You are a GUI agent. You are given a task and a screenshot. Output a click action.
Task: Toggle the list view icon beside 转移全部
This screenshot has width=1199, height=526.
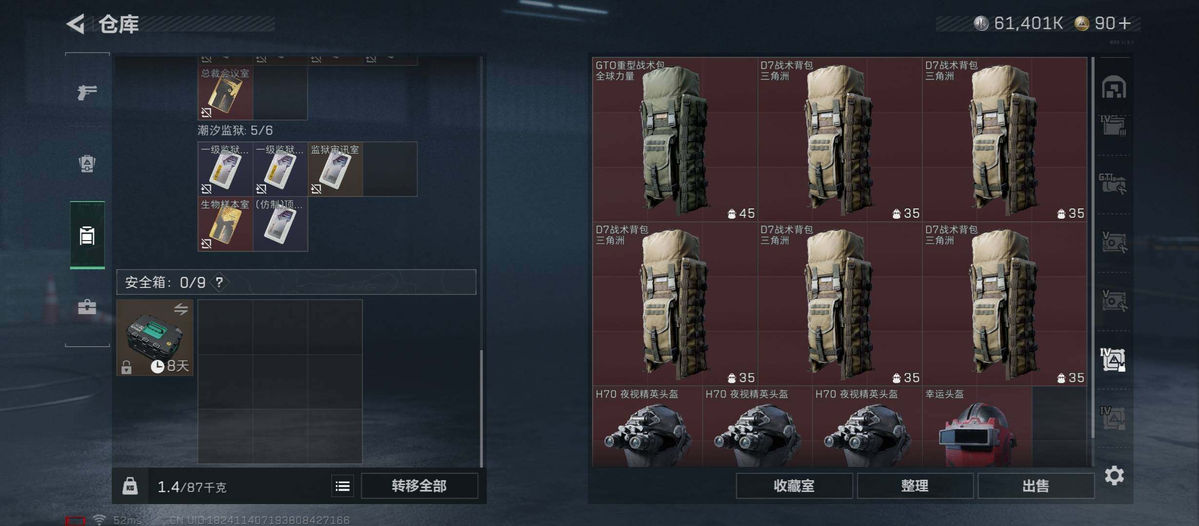tap(343, 486)
